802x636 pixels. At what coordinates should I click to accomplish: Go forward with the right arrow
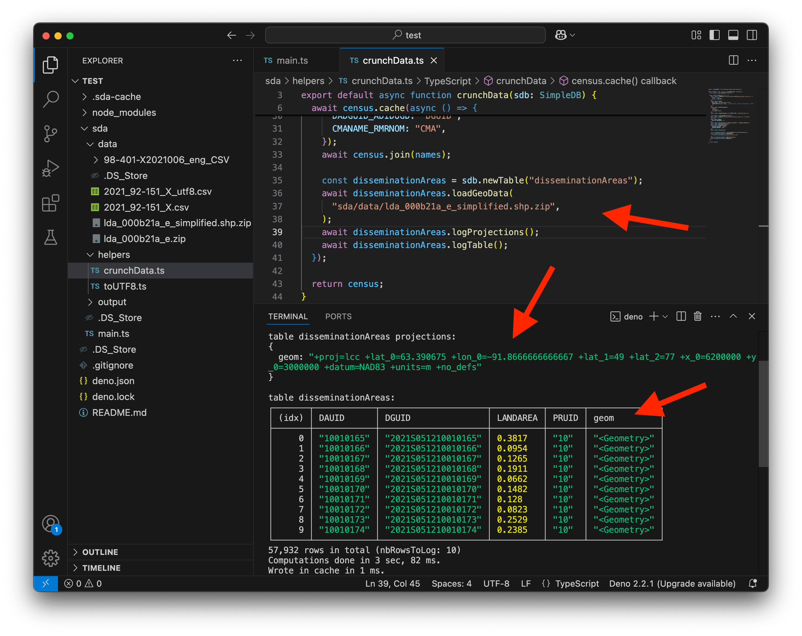pyautogui.click(x=250, y=35)
